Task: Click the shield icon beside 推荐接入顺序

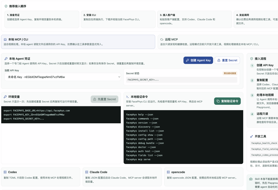Action: 6,6
